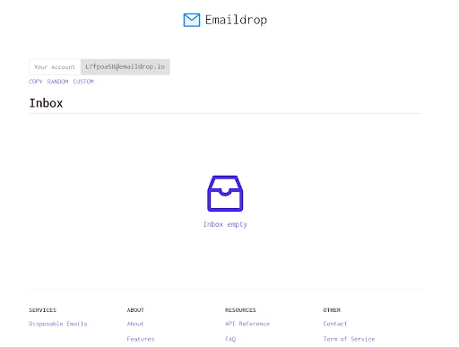The height and width of the screenshot is (347, 459).
Task: Click the ABOUT footer heading
Action: click(x=135, y=310)
